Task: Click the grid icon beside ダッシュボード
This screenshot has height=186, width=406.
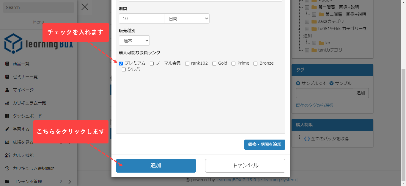Action: click(7, 116)
